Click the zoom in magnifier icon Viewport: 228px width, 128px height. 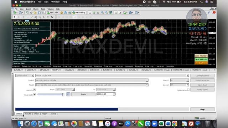(x=103, y=13)
